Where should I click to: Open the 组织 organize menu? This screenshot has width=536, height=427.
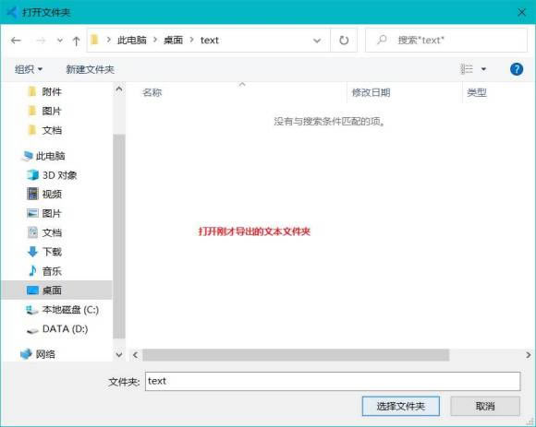29,69
